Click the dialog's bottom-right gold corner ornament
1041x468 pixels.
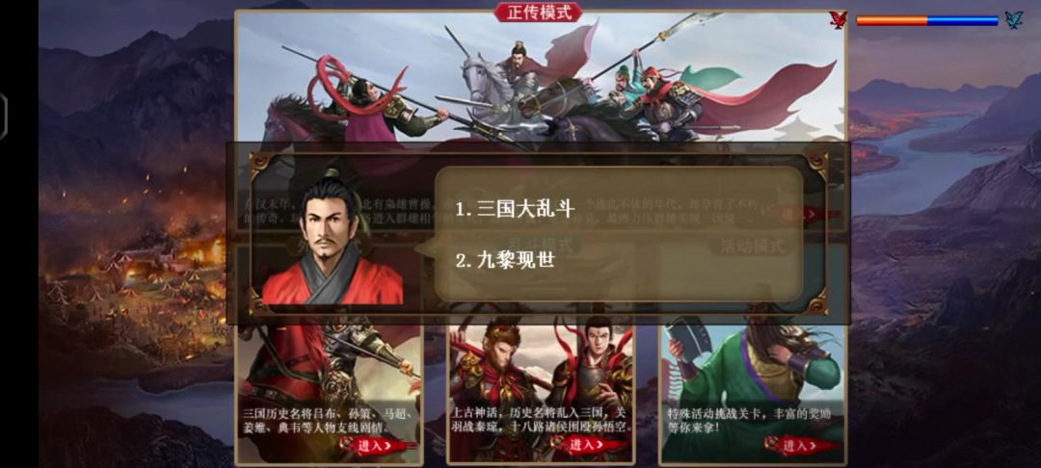pyautogui.click(x=816, y=302)
